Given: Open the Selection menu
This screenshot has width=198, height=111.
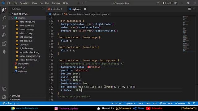Looking at the screenshot, I should [25, 3].
